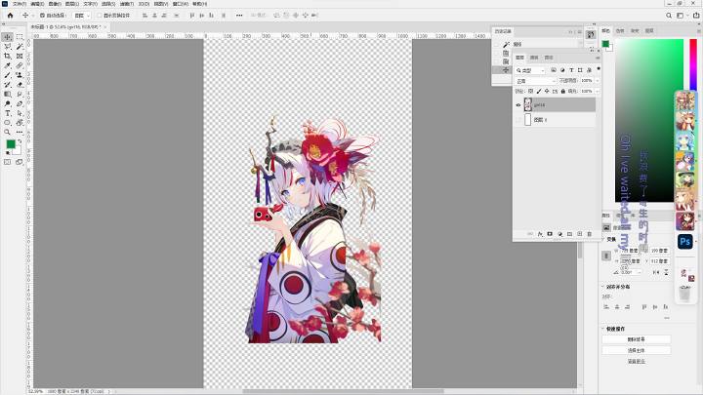703x395 pixels.
Task: Open the layer blend mode dropdown
Action: point(536,81)
